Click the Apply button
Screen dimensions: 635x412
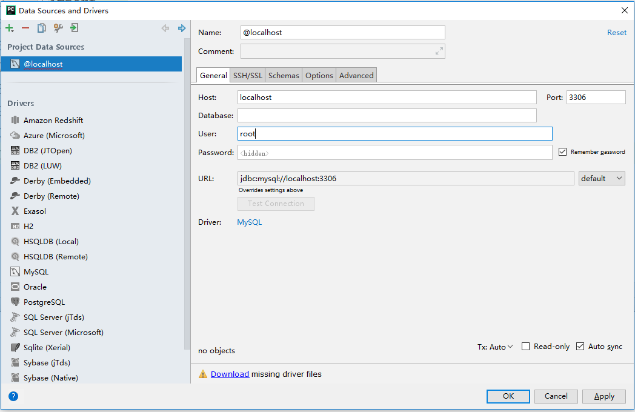click(604, 396)
